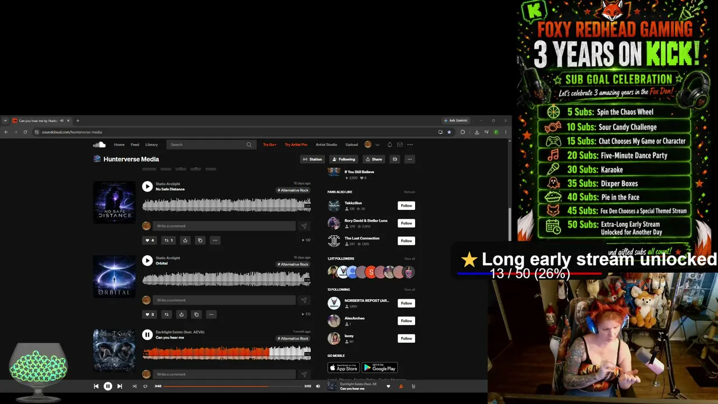Screen dimensions: 718x404
Task: Open Get it on Google Play badge
Action: pos(380,368)
